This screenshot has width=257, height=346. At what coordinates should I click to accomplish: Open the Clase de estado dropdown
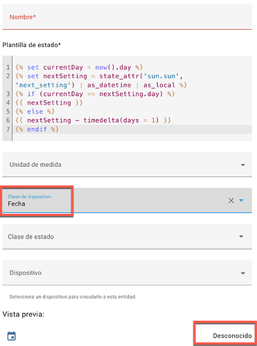(x=127, y=237)
